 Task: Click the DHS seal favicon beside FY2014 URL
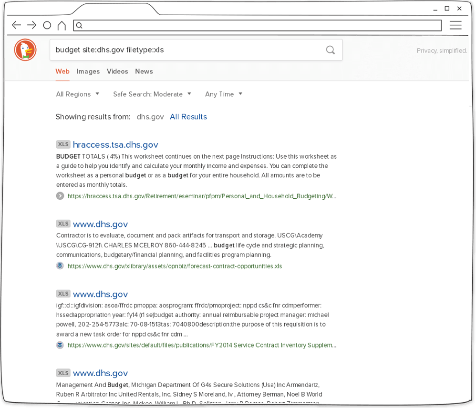click(x=60, y=345)
